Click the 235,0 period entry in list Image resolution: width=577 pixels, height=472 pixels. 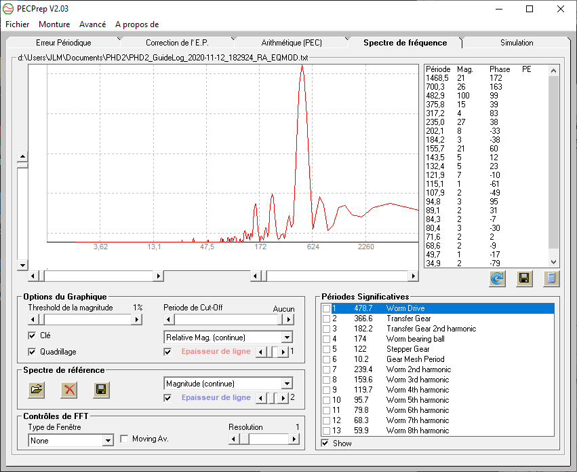[435, 122]
